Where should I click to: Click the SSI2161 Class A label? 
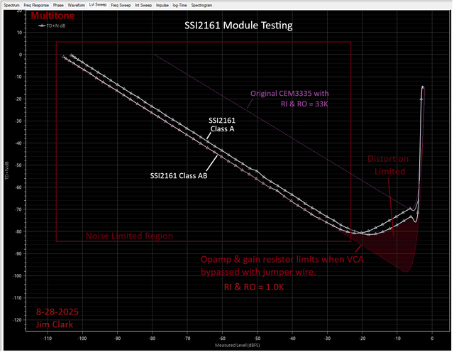point(222,125)
